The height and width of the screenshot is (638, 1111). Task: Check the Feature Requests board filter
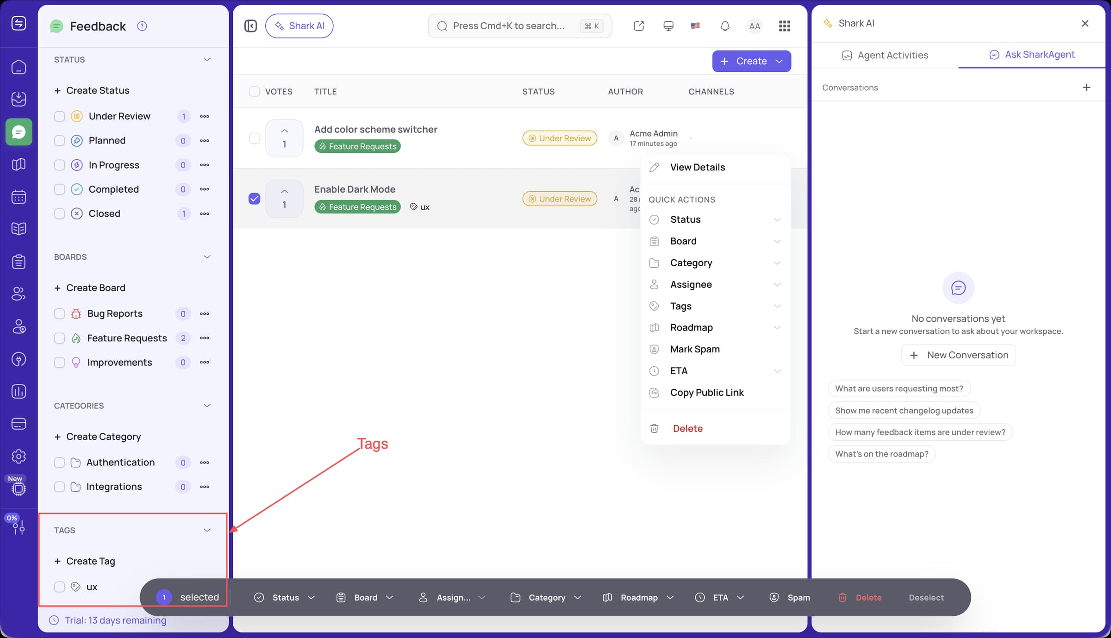[59, 338]
